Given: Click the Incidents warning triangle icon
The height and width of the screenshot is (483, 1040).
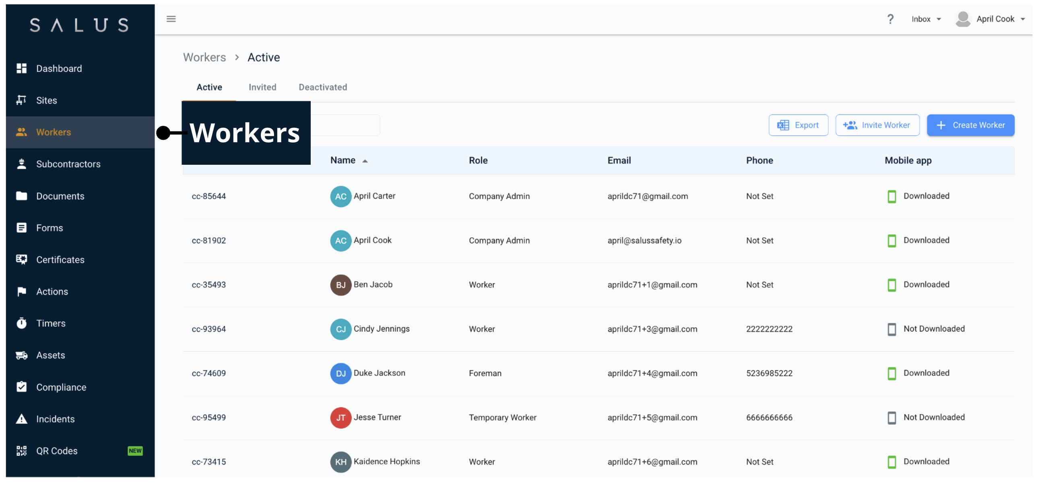Looking at the screenshot, I should 21,418.
